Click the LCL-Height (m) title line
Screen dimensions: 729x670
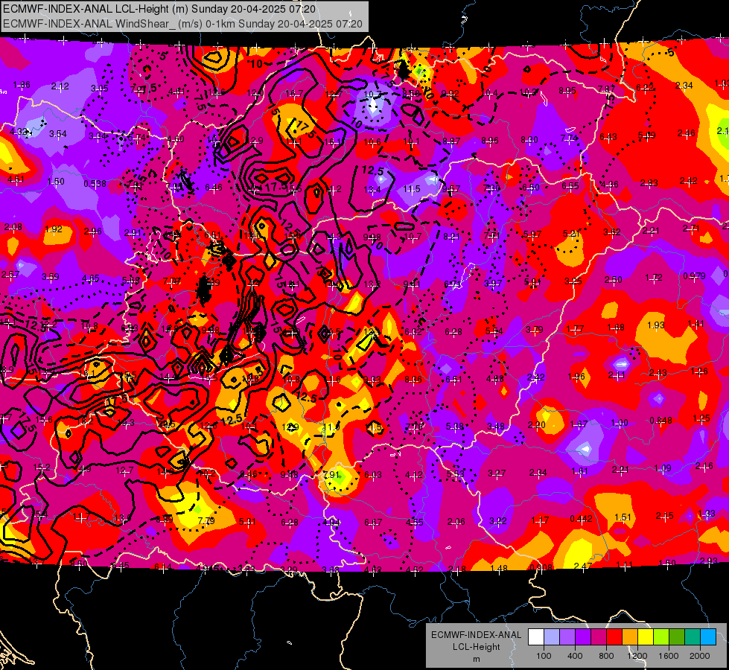[x=159, y=9]
